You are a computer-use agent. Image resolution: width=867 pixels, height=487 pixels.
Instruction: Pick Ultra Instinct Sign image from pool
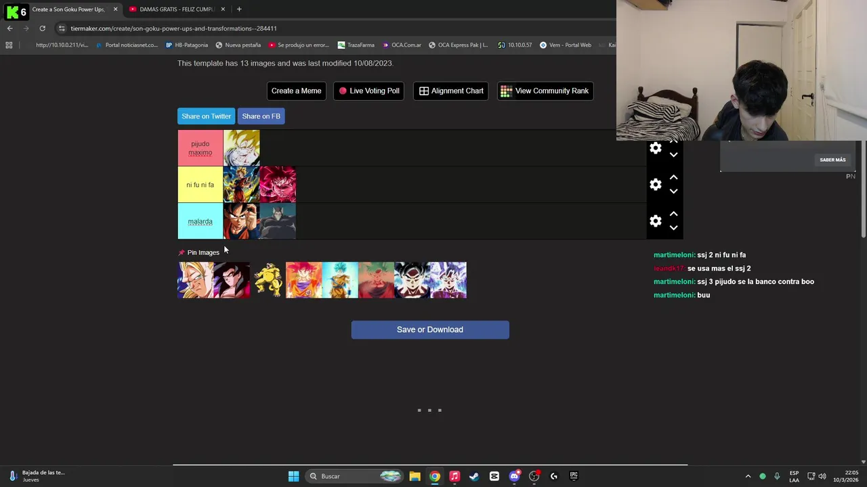pos(412,280)
